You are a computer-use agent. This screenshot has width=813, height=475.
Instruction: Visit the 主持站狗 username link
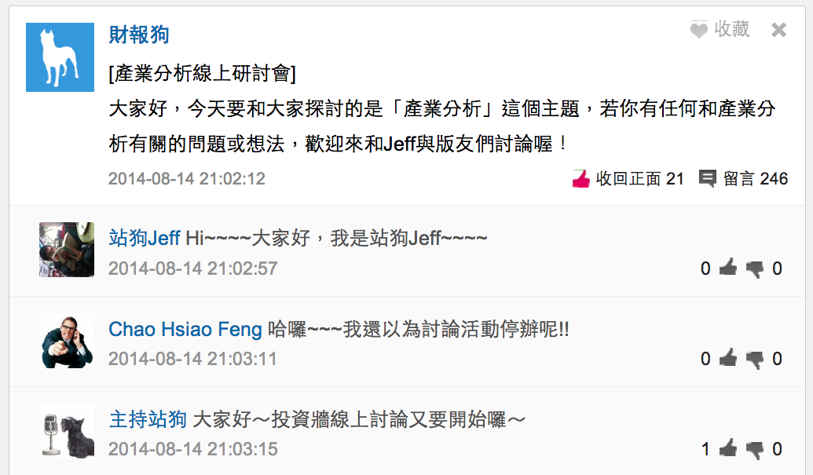pos(148,419)
